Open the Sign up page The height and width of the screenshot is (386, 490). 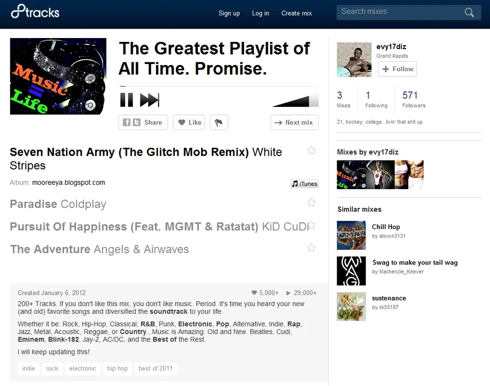click(229, 13)
